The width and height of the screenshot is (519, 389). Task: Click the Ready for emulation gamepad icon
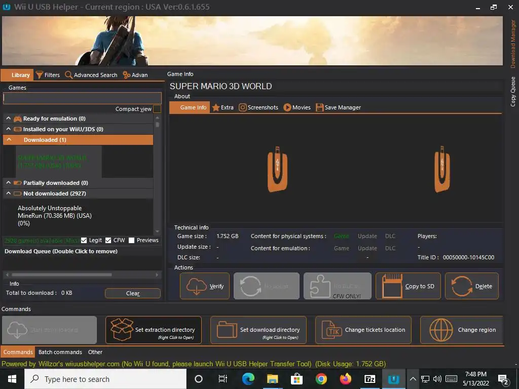point(18,119)
